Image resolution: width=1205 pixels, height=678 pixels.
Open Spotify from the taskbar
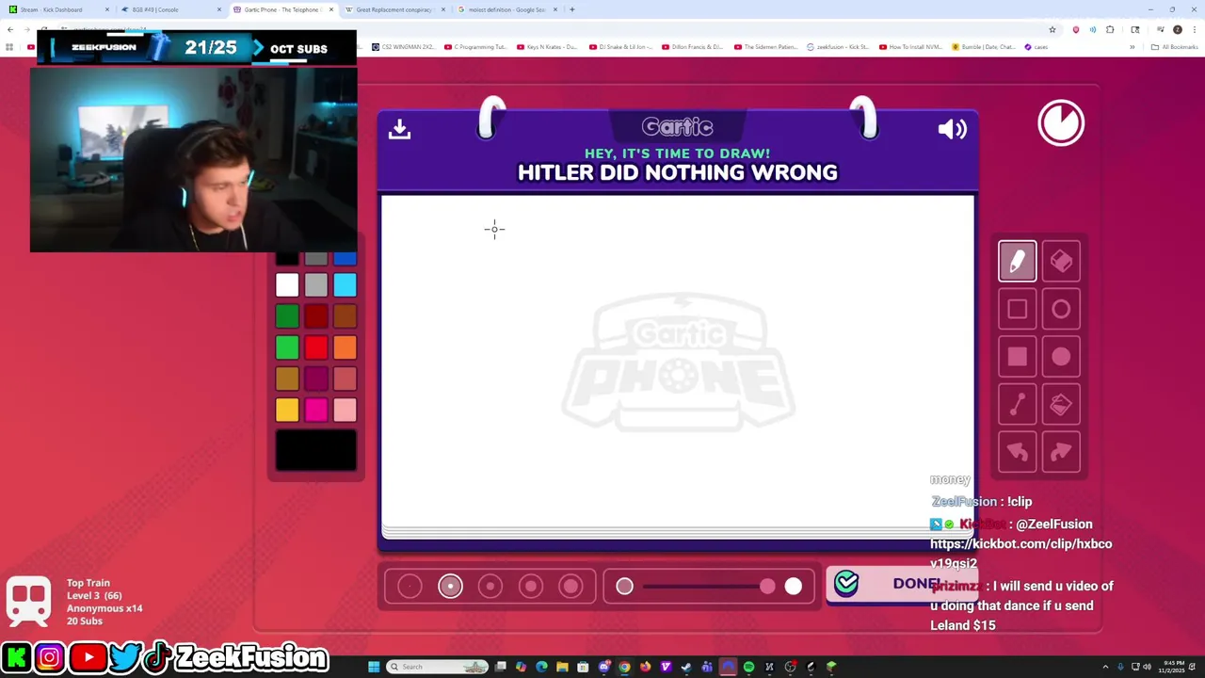pos(748,667)
